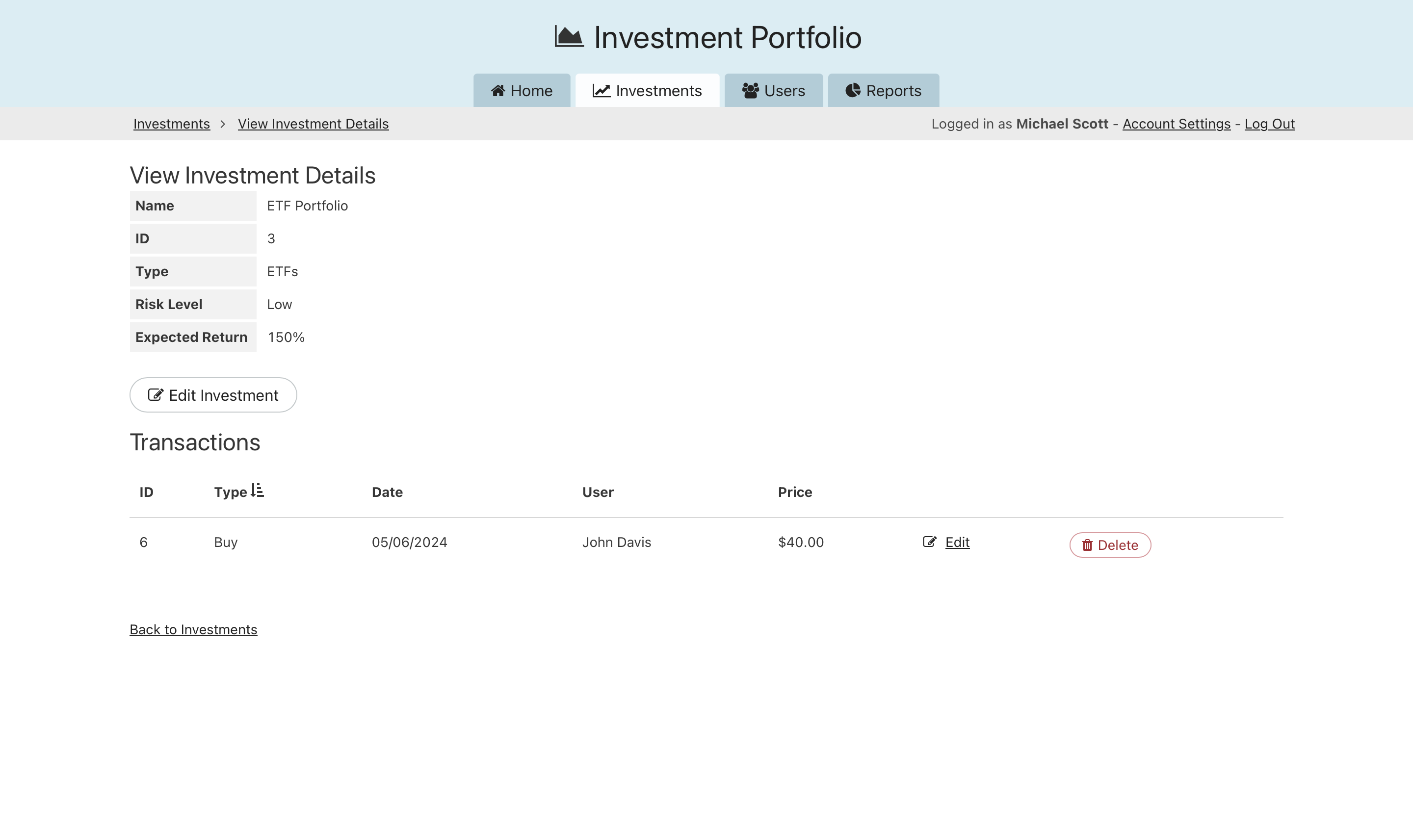Click the trash can icon in Delete button

tap(1087, 545)
